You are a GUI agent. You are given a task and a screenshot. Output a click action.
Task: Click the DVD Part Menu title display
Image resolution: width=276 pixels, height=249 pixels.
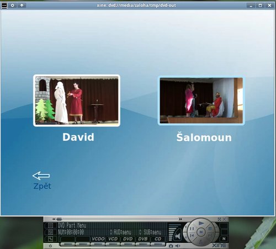coord(72,225)
